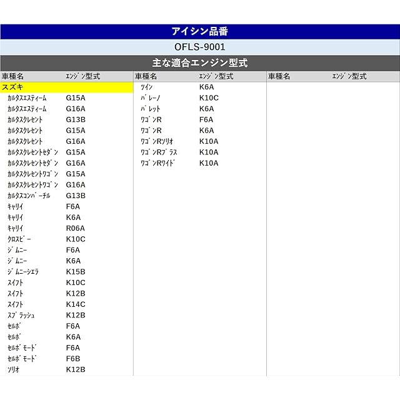
Task: Click the ツイン model name
Action: point(147,87)
